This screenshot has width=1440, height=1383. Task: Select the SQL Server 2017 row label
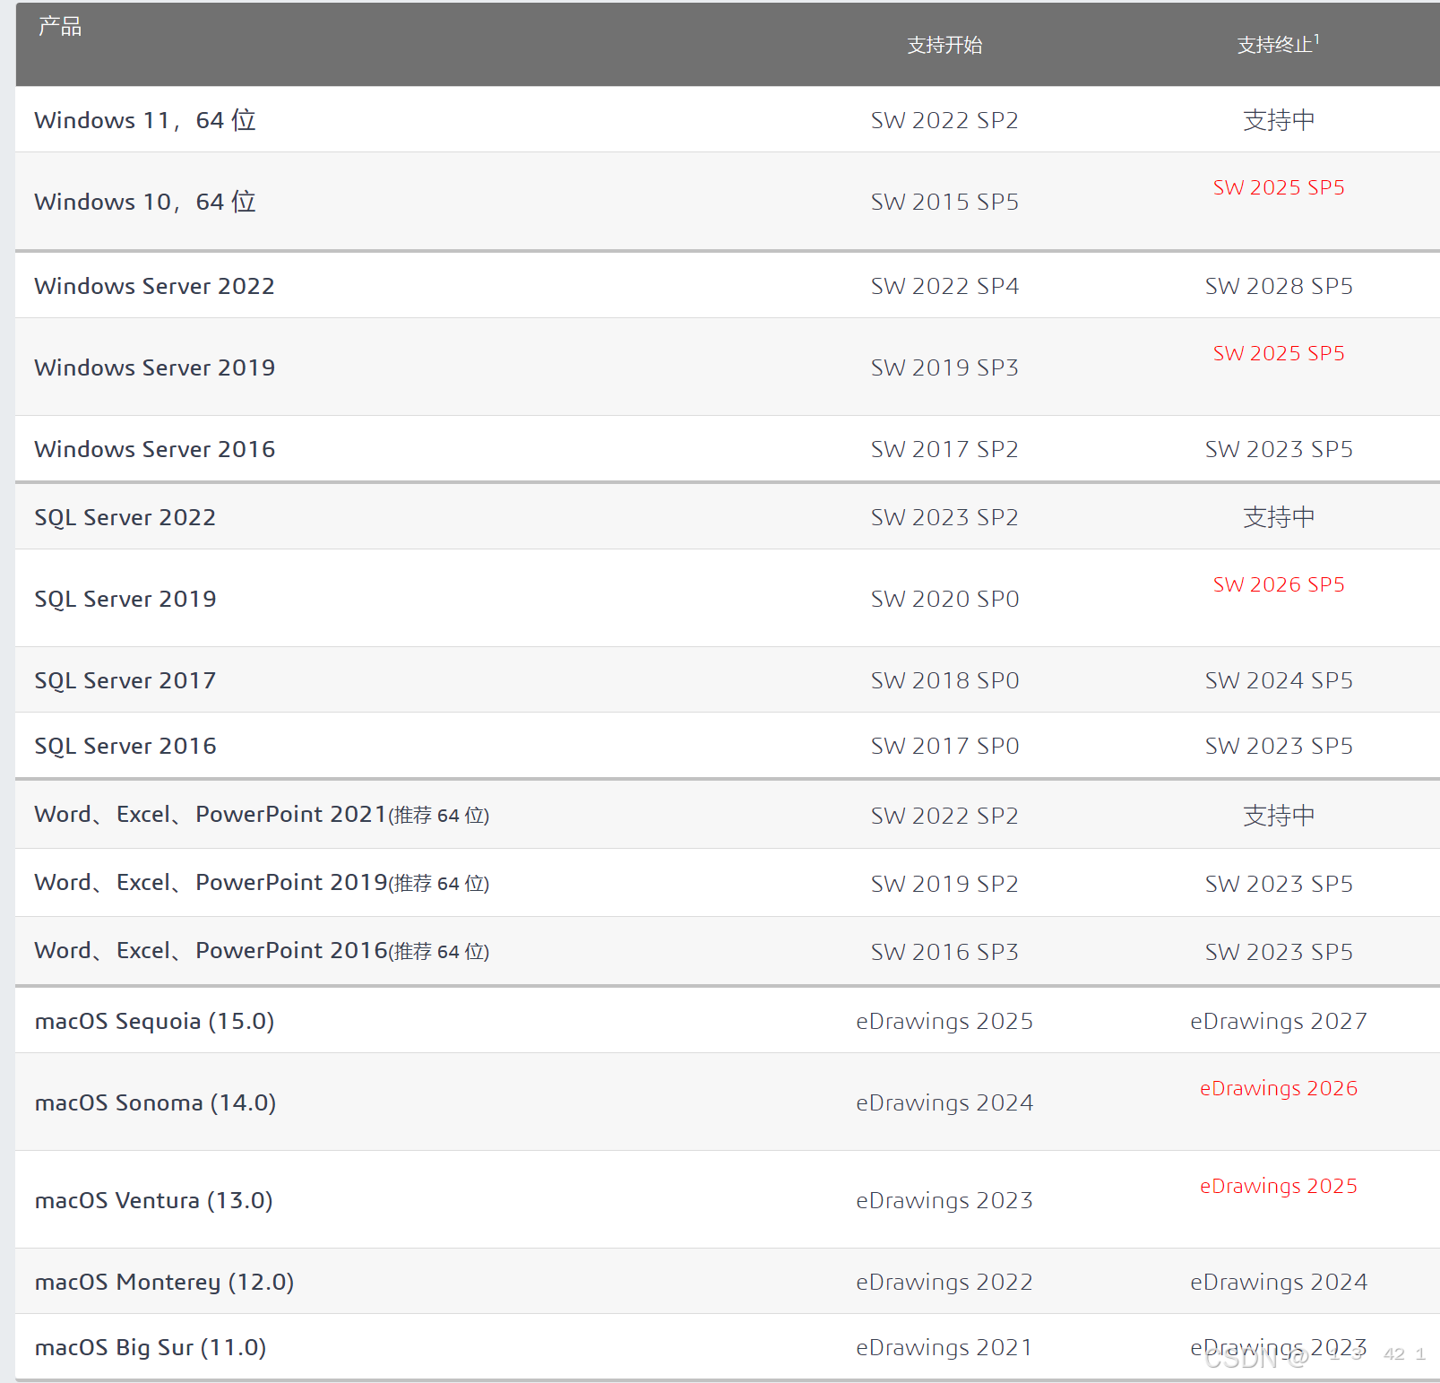(x=125, y=680)
